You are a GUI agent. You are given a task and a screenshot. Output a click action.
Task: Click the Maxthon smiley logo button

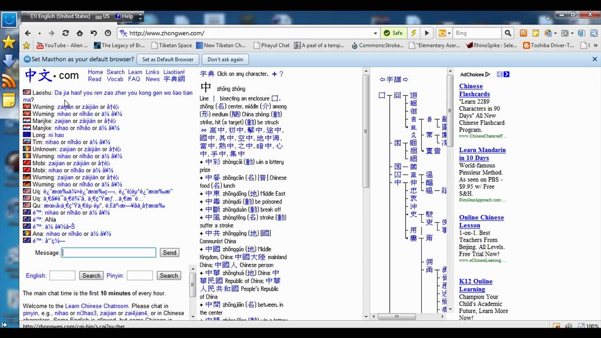(9, 20)
